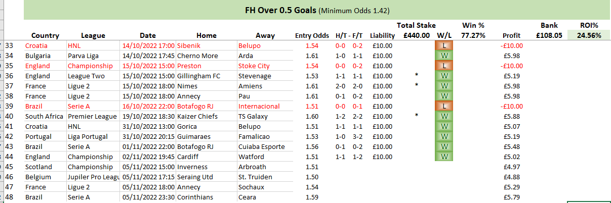Select the Jupiler Pro League cell
The image size is (611, 203).
point(93,177)
